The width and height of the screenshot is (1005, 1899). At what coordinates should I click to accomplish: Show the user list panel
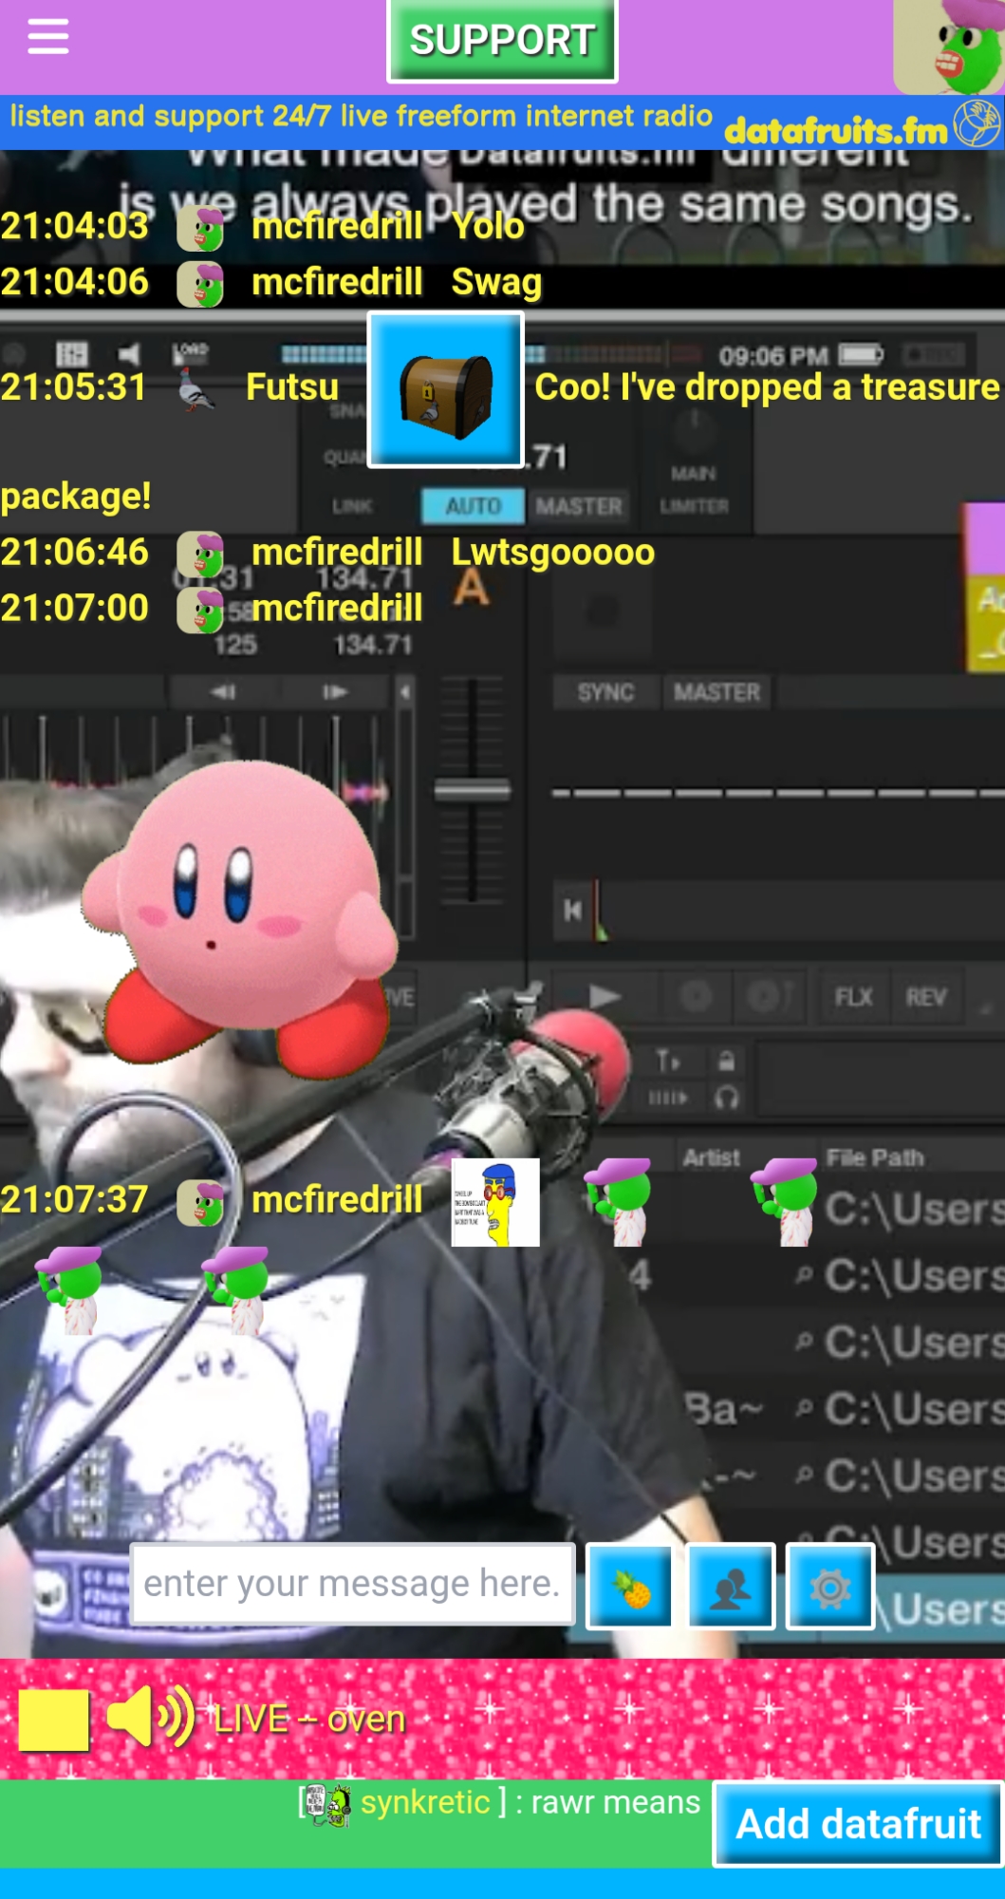pyautogui.click(x=731, y=1587)
